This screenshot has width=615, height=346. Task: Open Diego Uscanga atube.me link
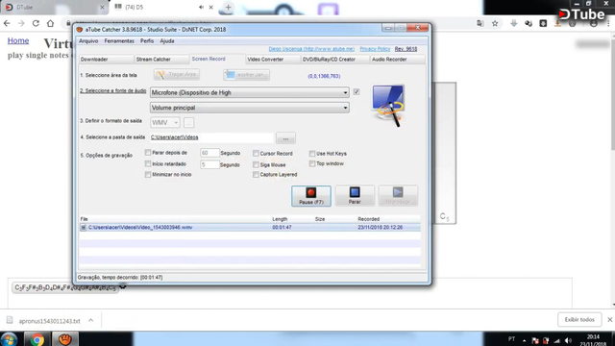(x=311, y=49)
